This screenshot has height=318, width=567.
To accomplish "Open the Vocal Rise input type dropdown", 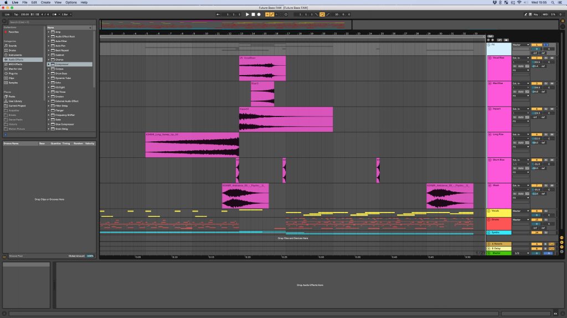I will (x=520, y=57).
